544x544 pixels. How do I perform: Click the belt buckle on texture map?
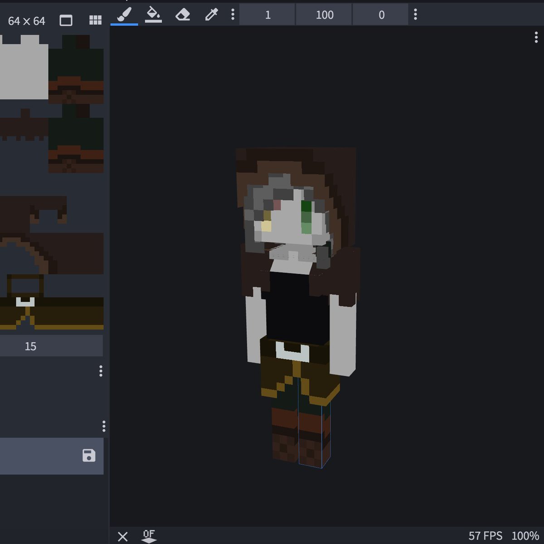pyautogui.click(x=25, y=302)
